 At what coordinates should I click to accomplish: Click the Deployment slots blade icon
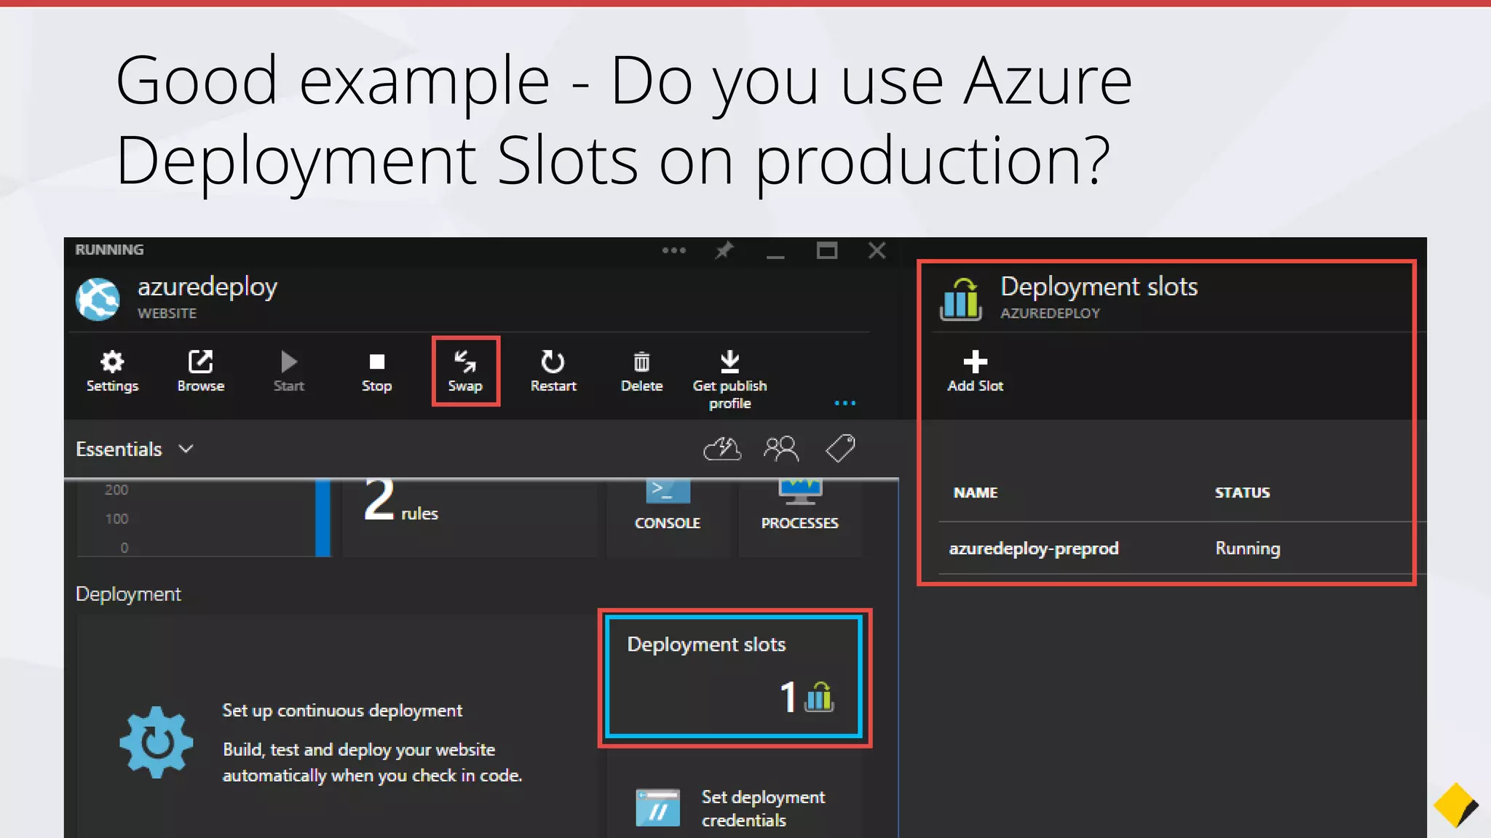[961, 299]
